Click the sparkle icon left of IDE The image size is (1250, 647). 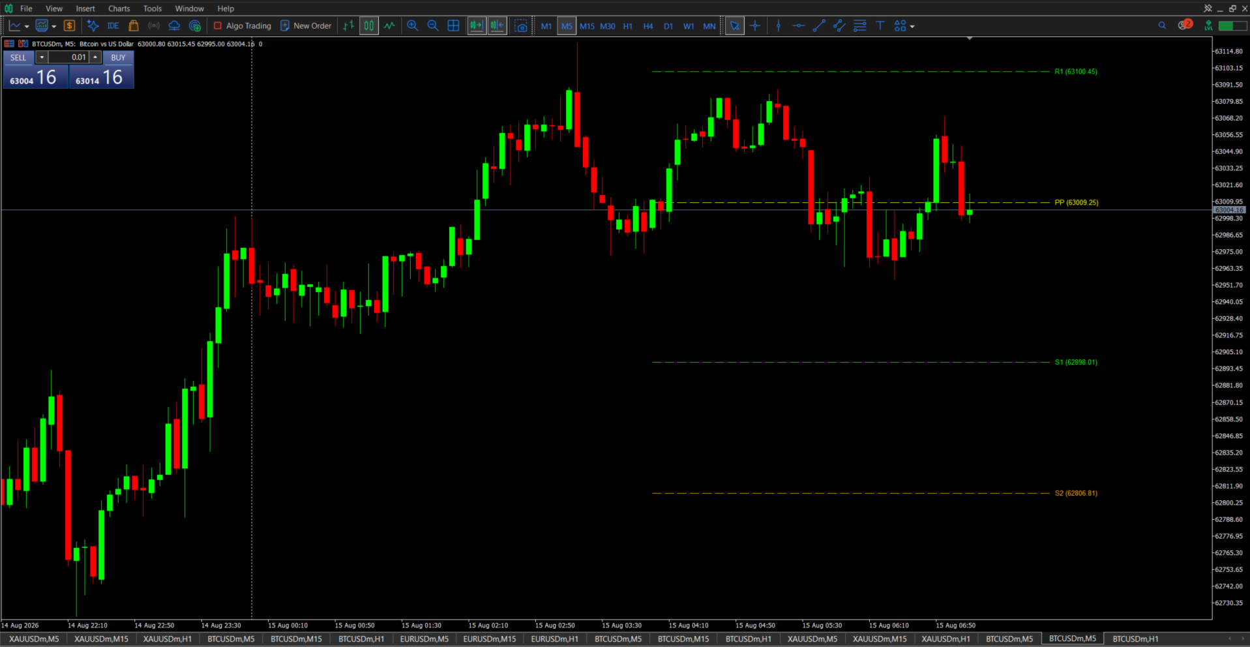(93, 26)
